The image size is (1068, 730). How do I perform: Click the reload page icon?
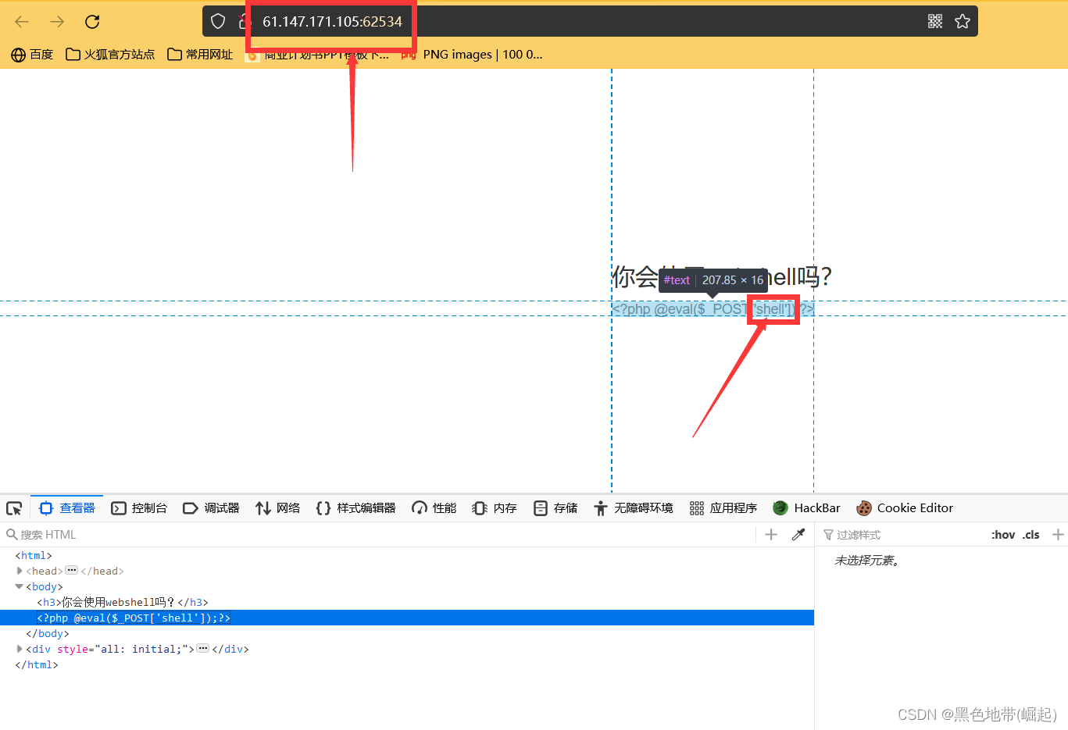(x=91, y=21)
